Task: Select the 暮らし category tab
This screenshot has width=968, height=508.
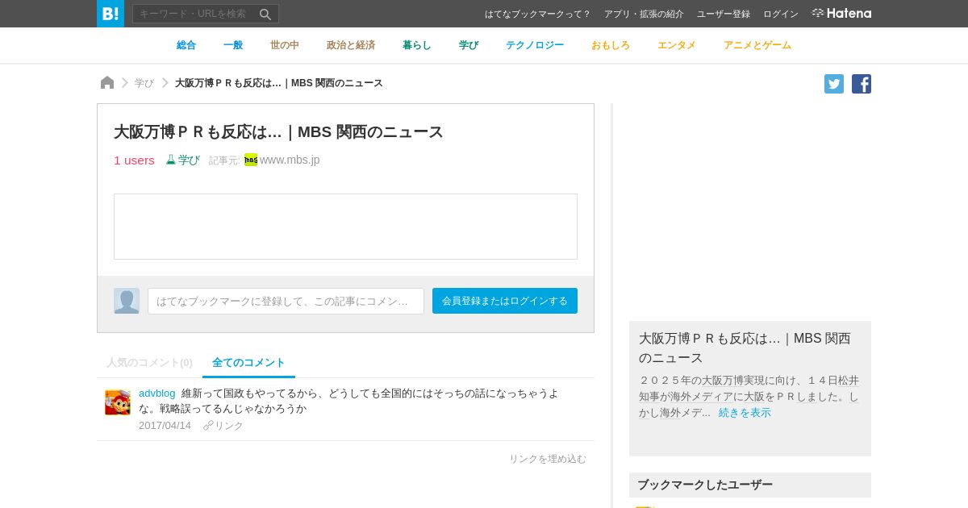Action: [417, 45]
